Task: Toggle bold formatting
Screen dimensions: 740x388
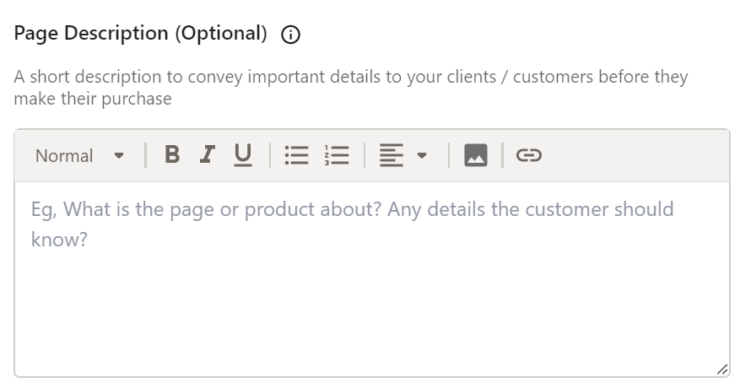Action: [x=172, y=154]
